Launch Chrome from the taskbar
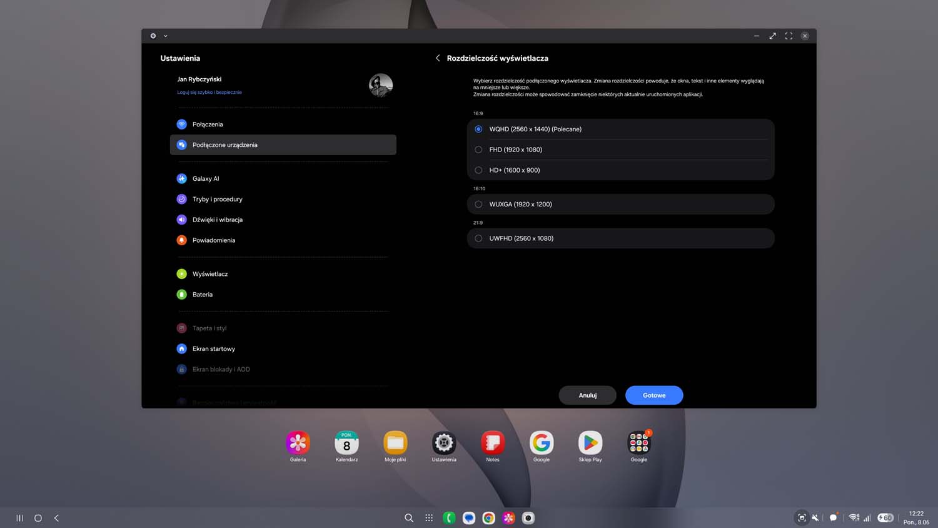938x528 pixels. (489, 518)
